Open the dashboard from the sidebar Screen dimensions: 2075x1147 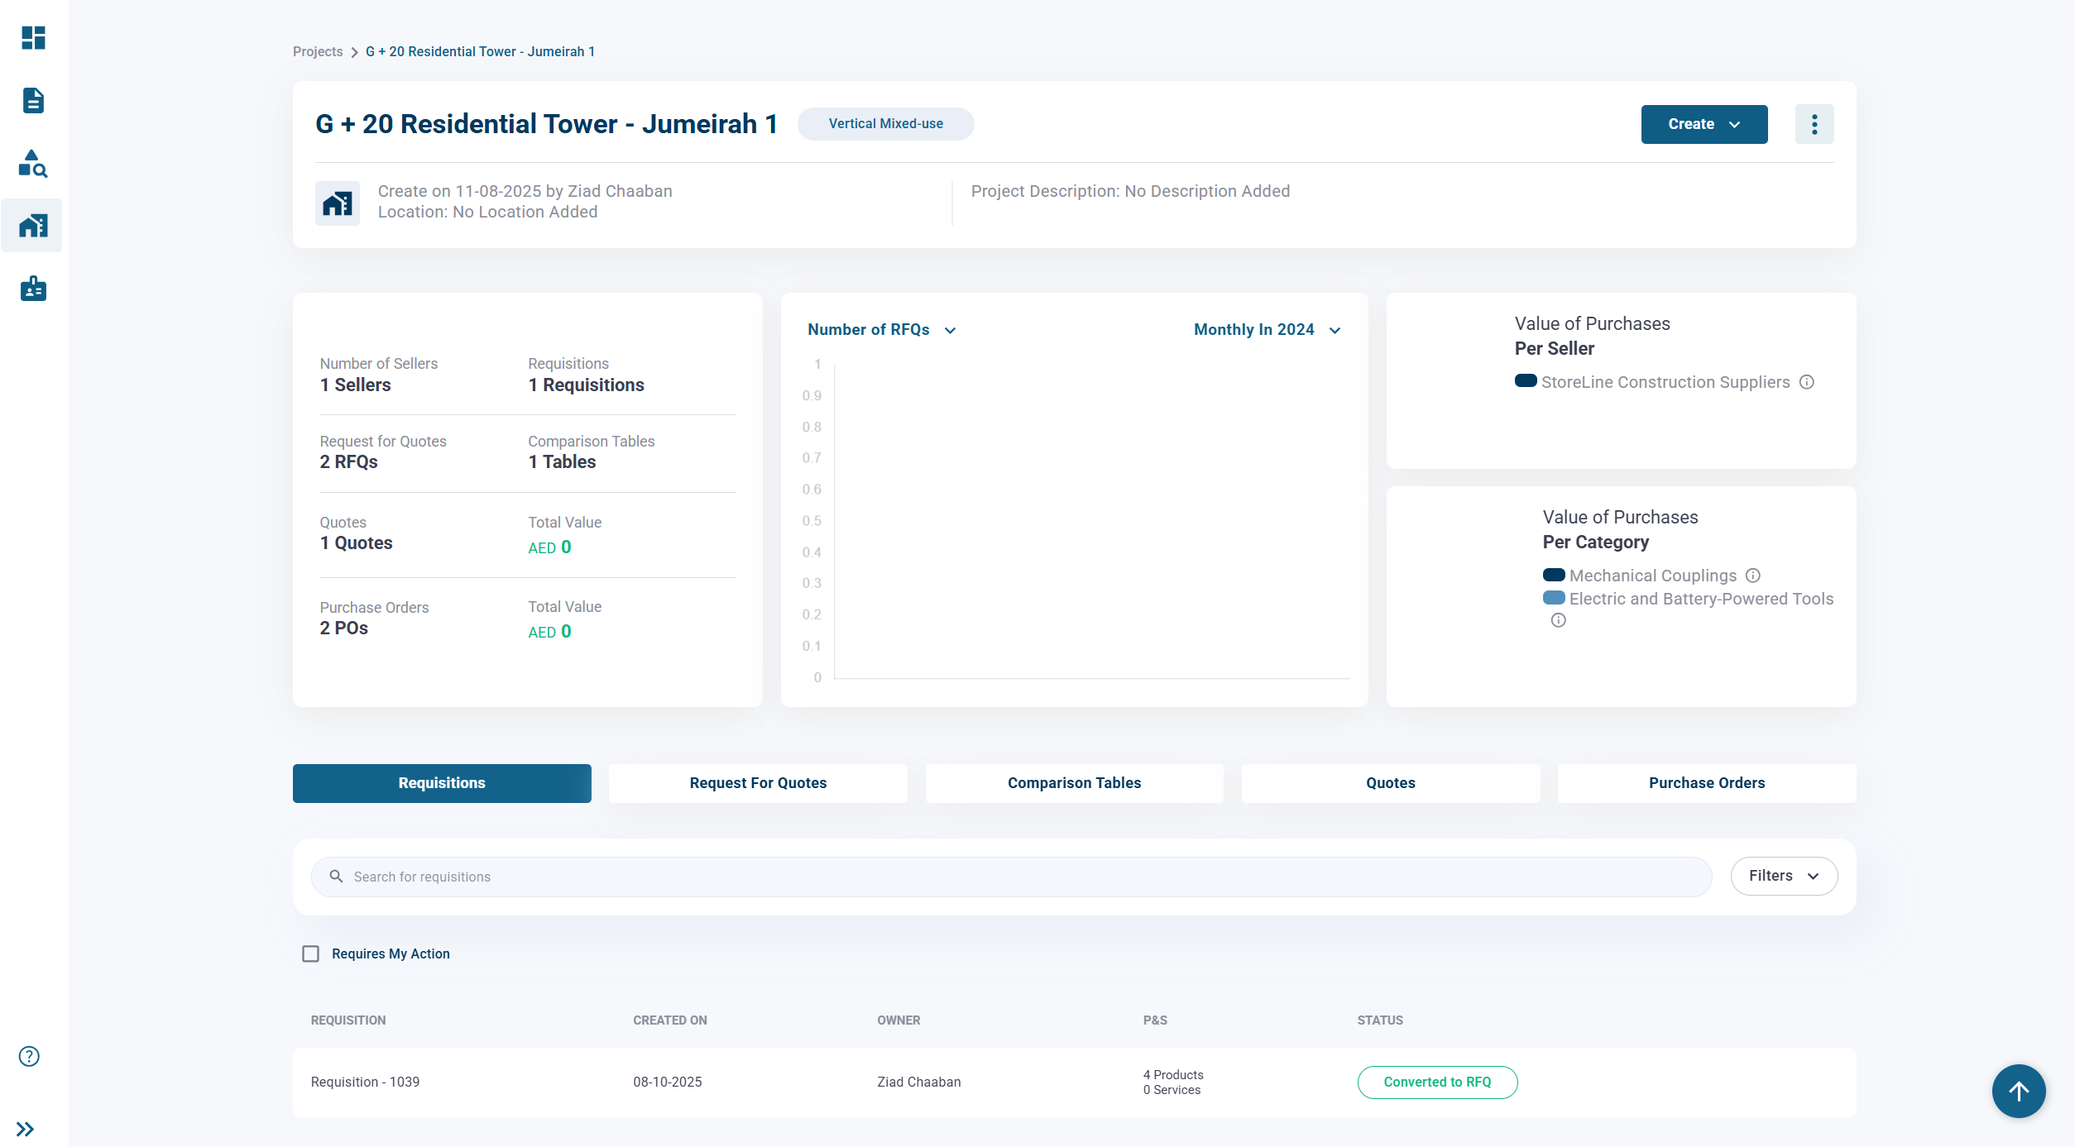32,38
